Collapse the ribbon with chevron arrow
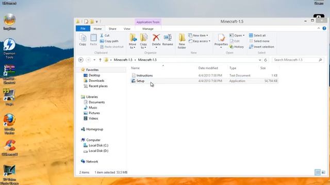The height and width of the screenshot is (185, 330). tap(319, 28)
